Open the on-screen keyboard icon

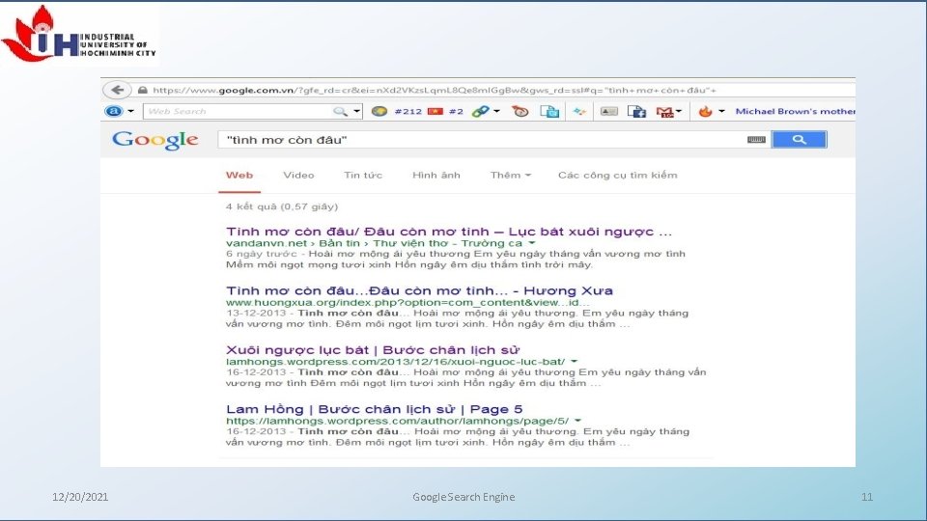pos(756,139)
